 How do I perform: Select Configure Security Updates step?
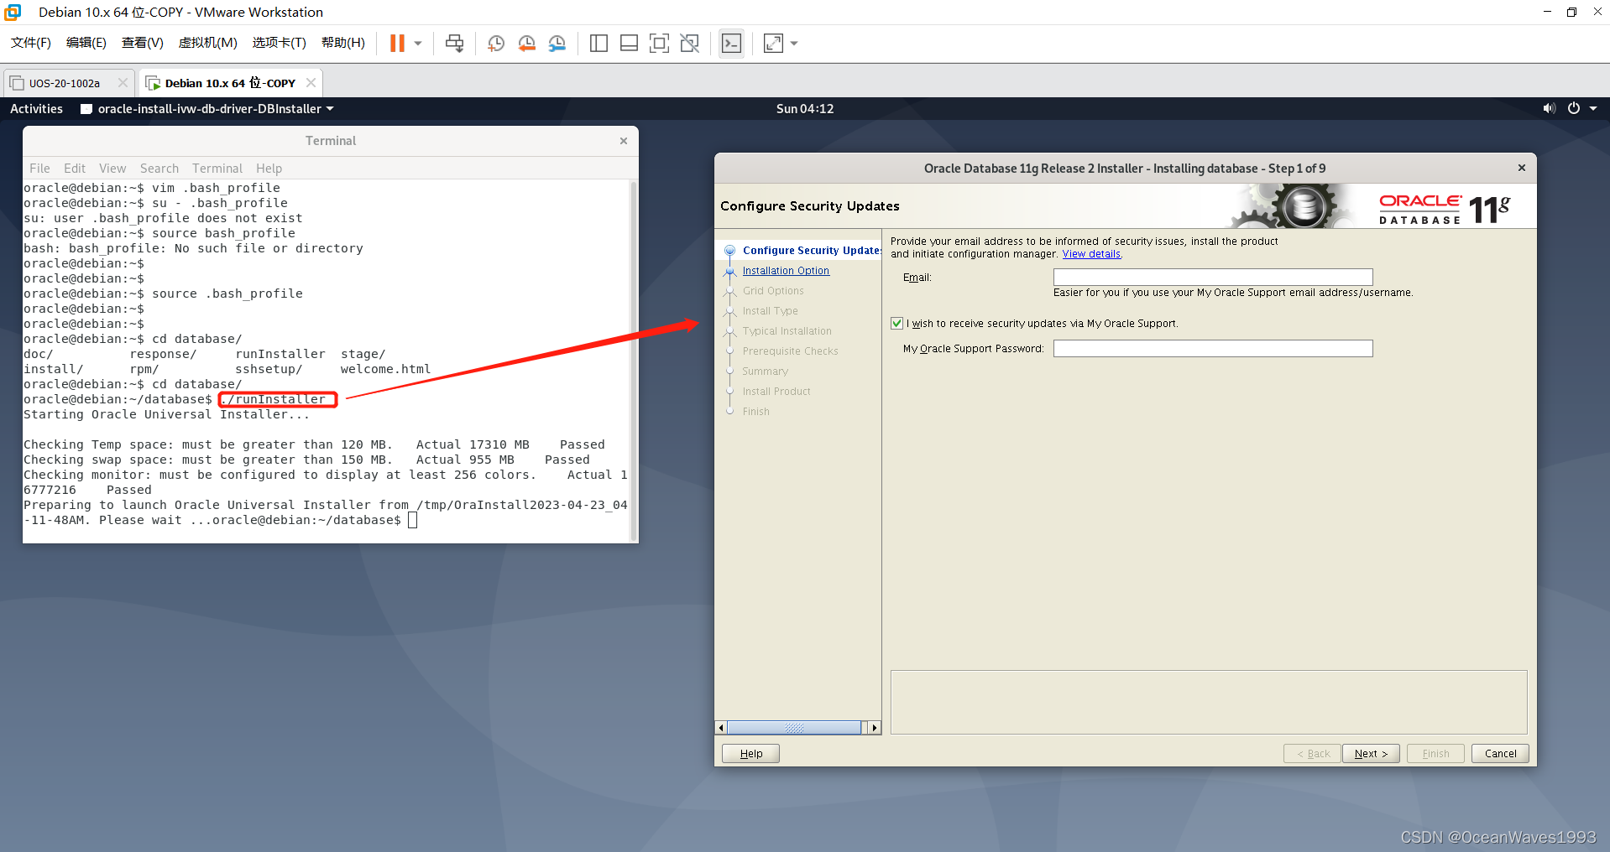pos(811,251)
